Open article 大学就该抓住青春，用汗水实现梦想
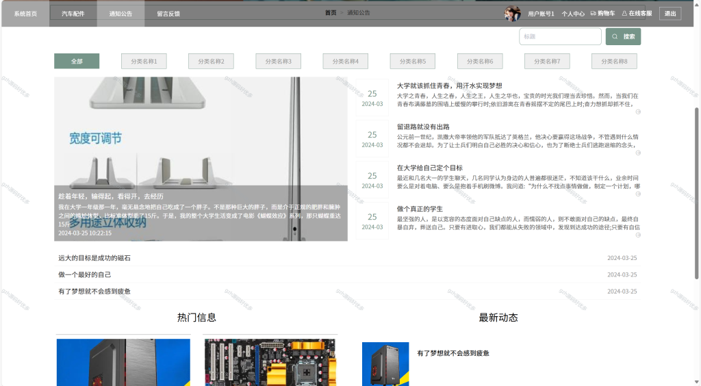Viewport: 701px width, 386px height. (x=449, y=86)
